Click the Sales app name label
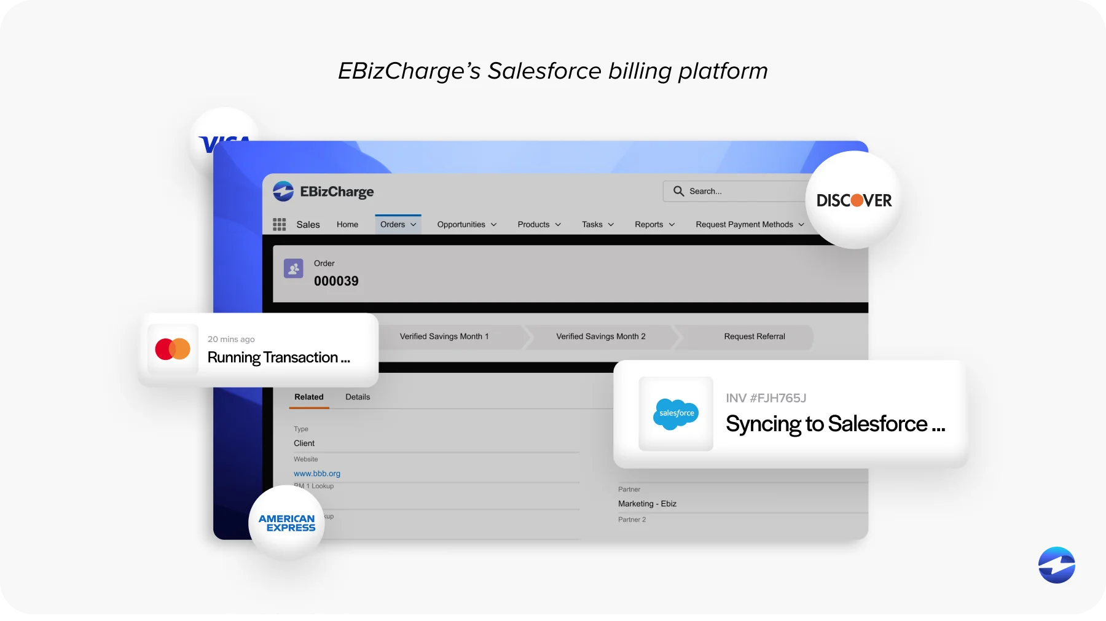Screen dimensions: 1106x621 (x=308, y=224)
